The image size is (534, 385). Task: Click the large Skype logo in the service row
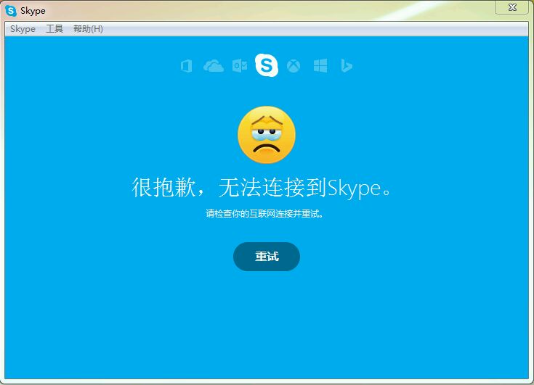click(x=267, y=65)
